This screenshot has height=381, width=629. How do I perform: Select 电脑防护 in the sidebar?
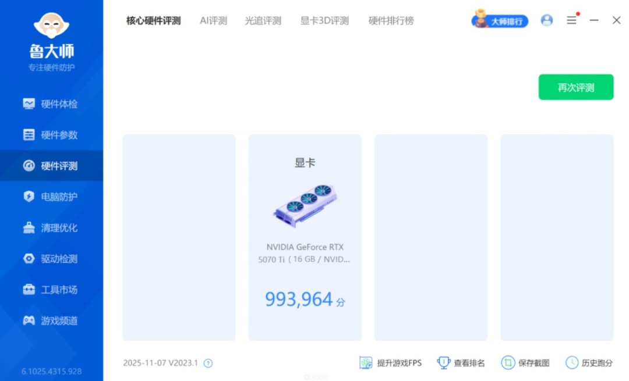point(52,197)
